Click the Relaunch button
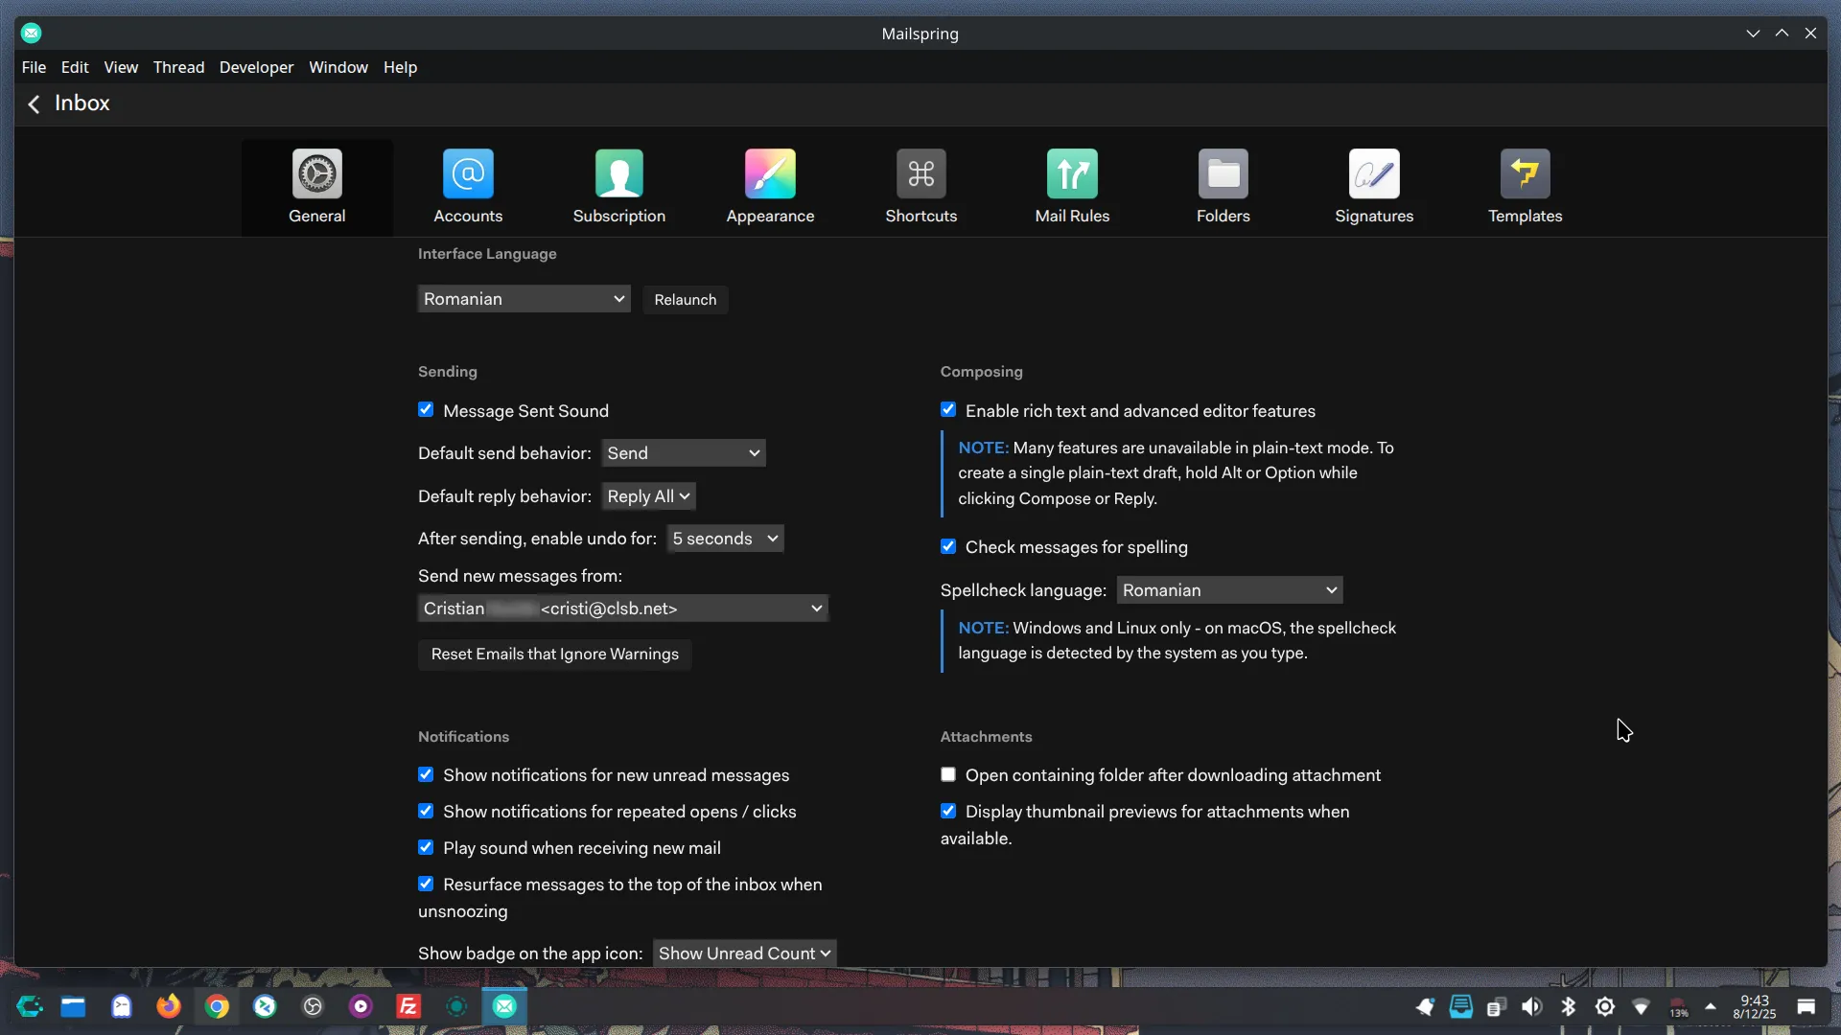The height and width of the screenshot is (1035, 1841). pyautogui.click(x=685, y=300)
